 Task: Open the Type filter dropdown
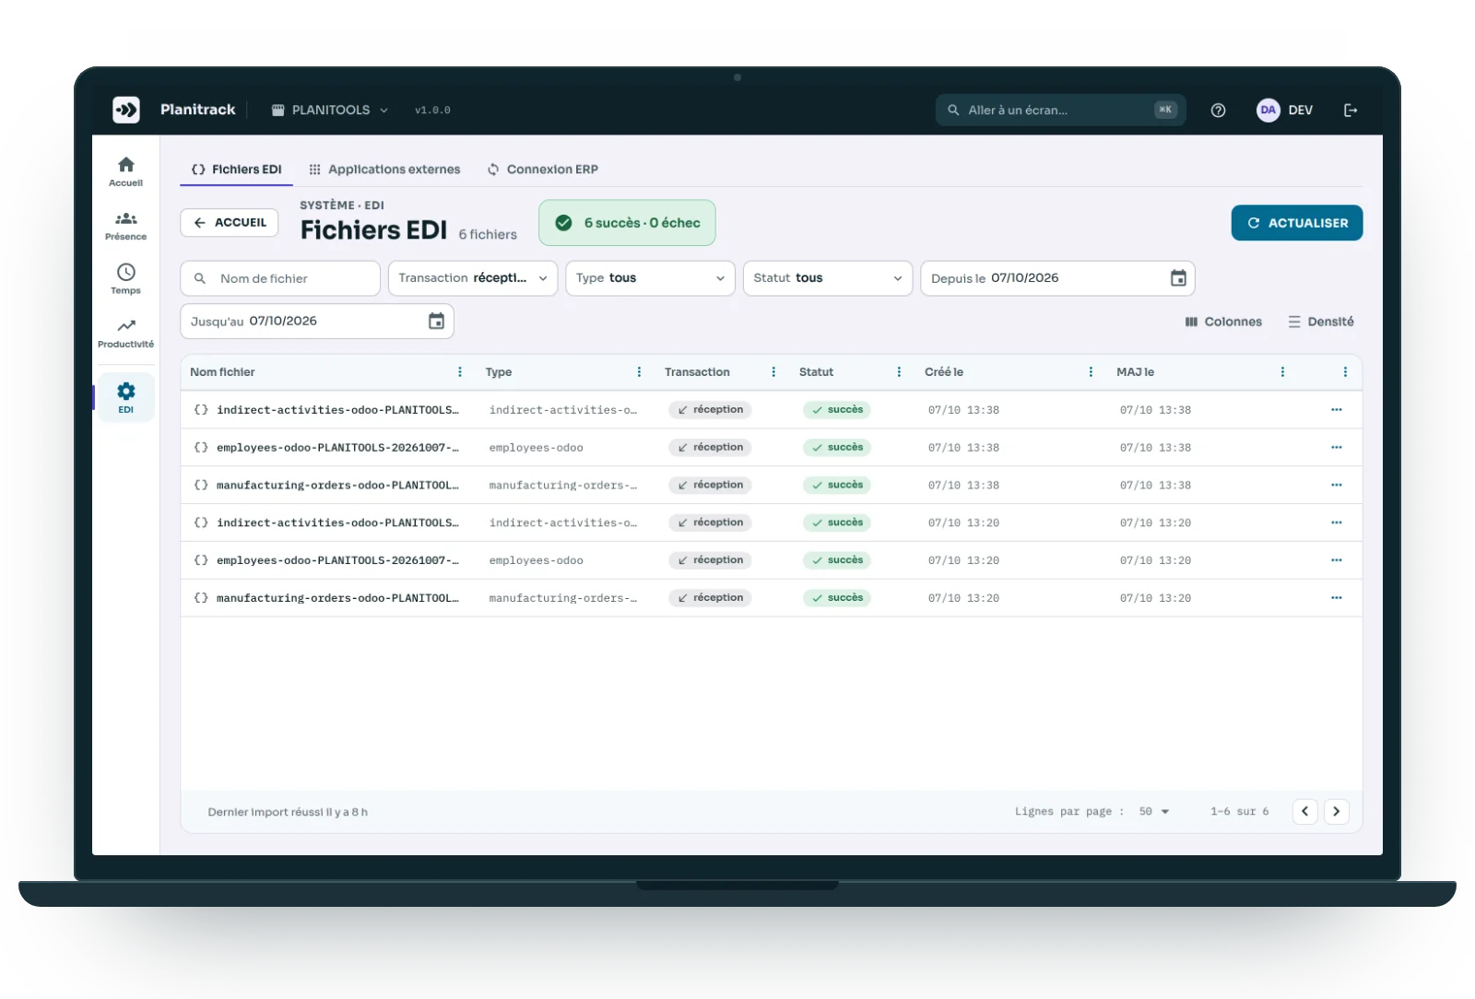click(x=650, y=278)
